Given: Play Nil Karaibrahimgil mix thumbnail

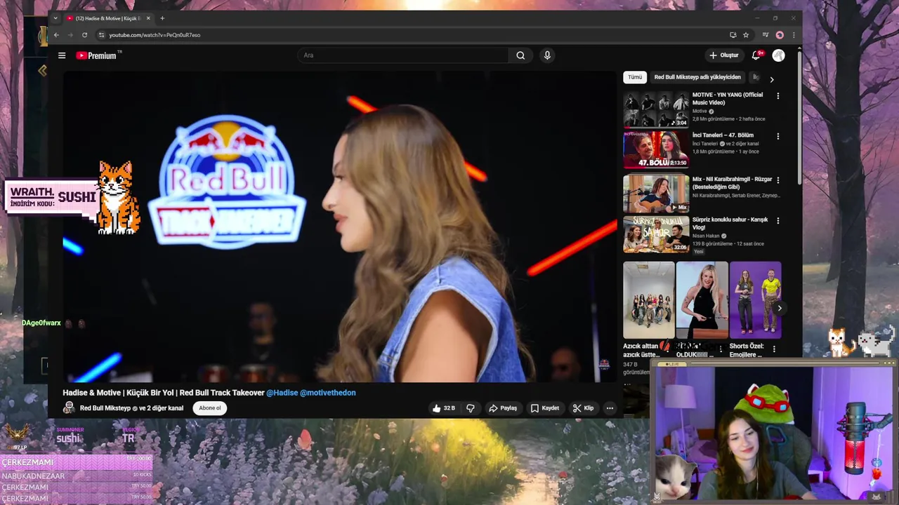Looking at the screenshot, I should 656,194.
